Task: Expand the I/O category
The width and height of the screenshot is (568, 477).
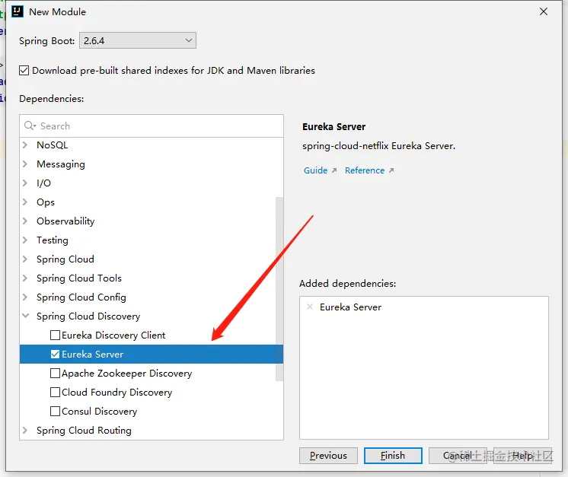Action: [25, 183]
